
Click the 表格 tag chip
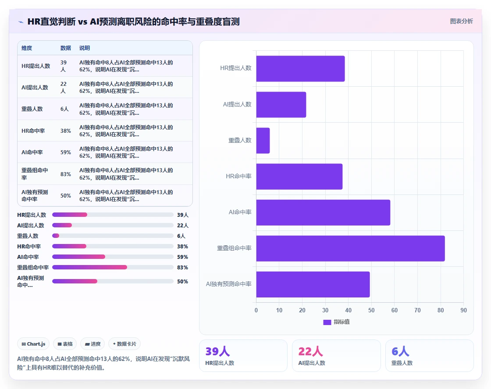click(65, 344)
